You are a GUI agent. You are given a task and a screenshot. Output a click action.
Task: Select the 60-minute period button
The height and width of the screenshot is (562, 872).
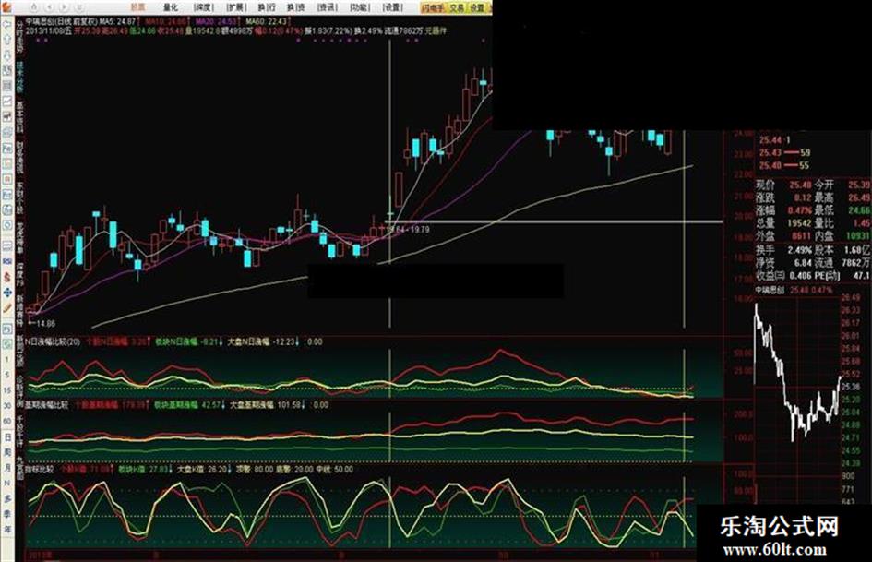(x=7, y=422)
